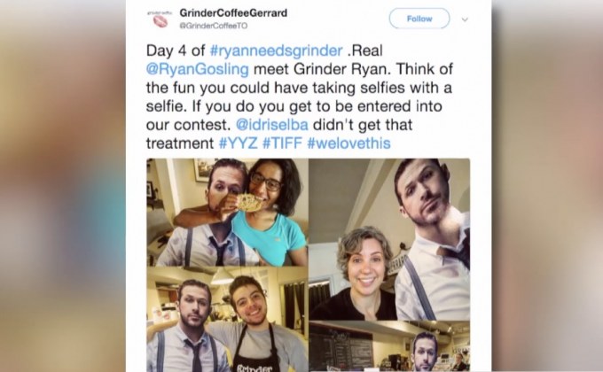
Task: Click the blurred backdrop right of the tweet
Action: click(547, 186)
